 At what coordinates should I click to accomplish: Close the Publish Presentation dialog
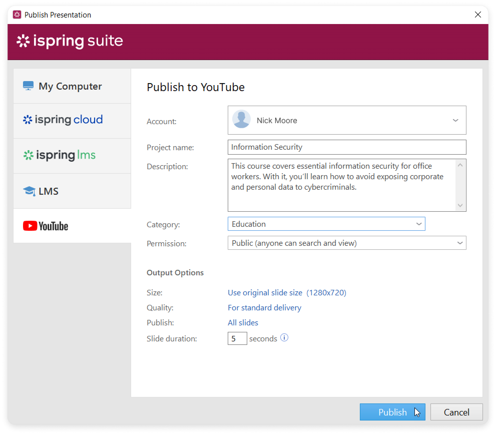tap(478, 15)
